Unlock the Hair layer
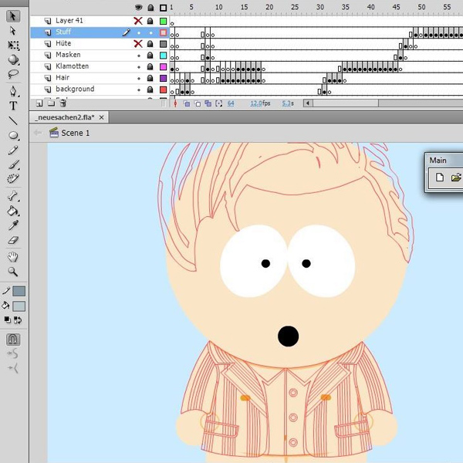The height and width of the screenshot is (463, 463). 150,78
